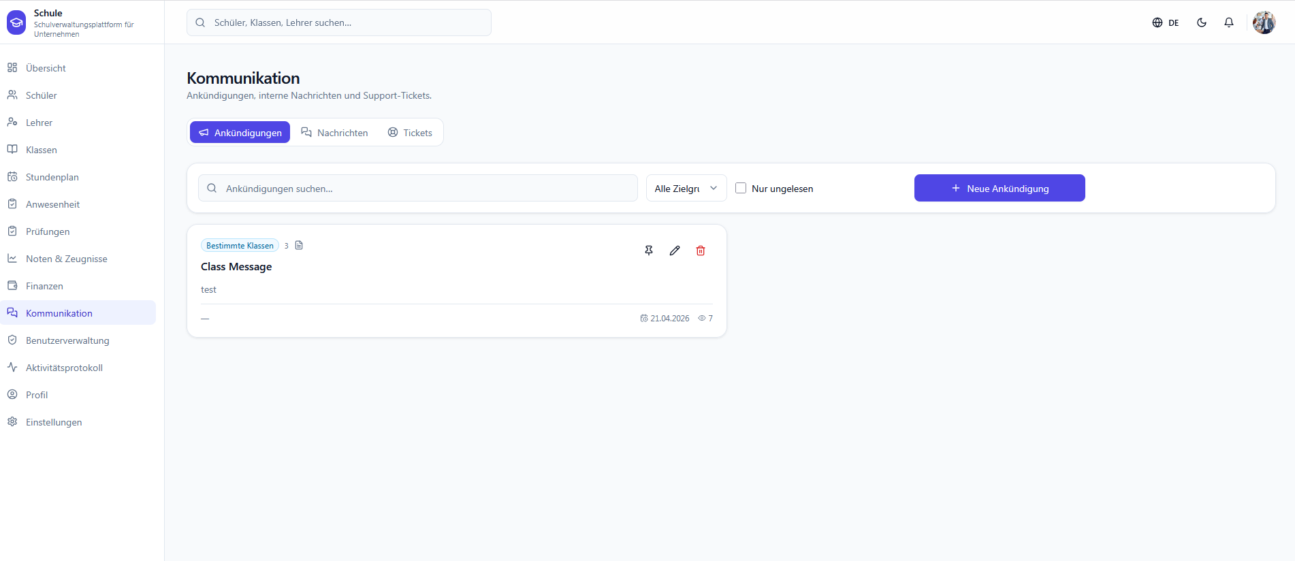Toggle dark mode with the moon icon
The height and width of the screenshot is (561, 1295).
pyautogui.click(x=1202, y=22)
